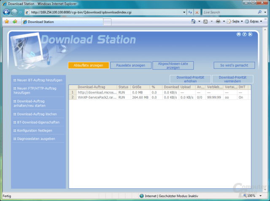The width and height of the screenshot is (270, 201).
Task: Click the Live Search input box
Action: coord(230,12)
